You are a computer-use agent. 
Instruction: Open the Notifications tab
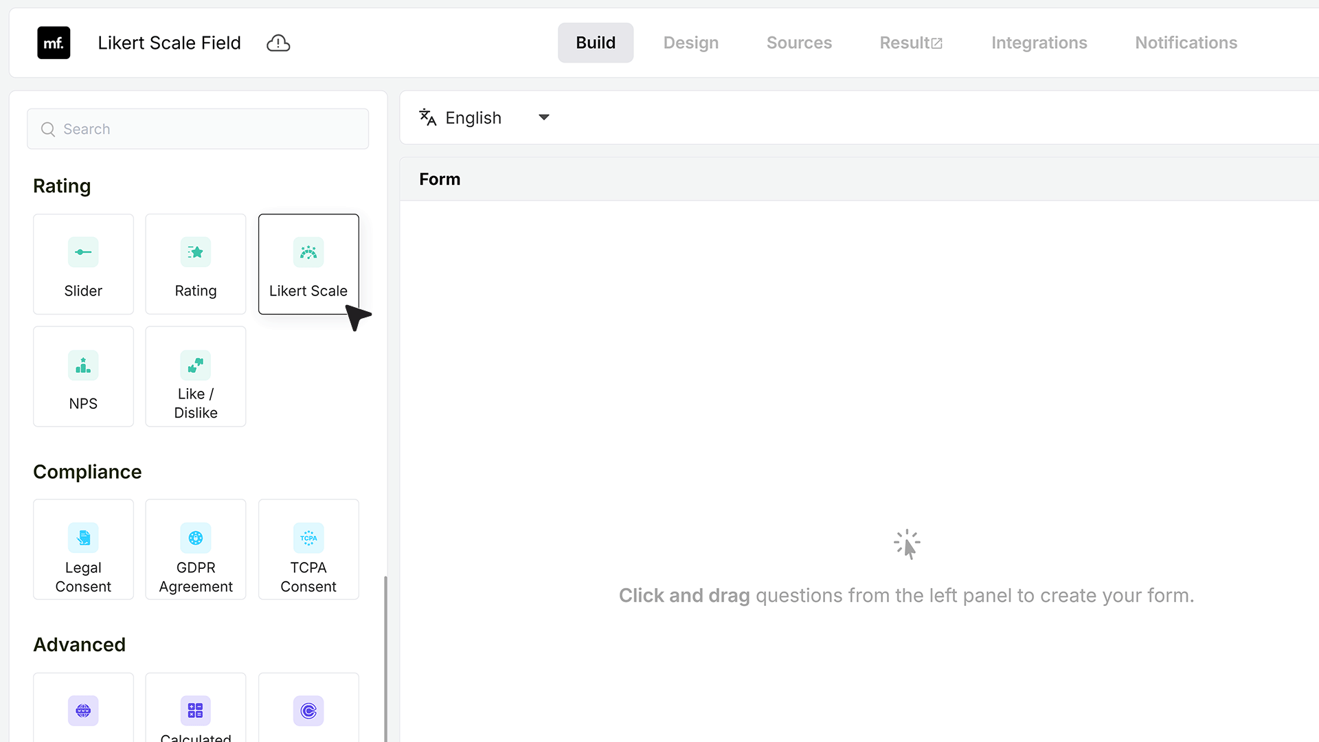coord(1186,43)
